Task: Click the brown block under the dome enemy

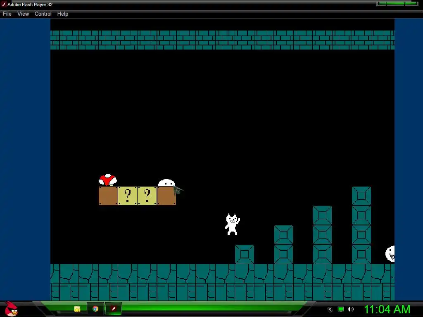Action: tap(166, 196)
